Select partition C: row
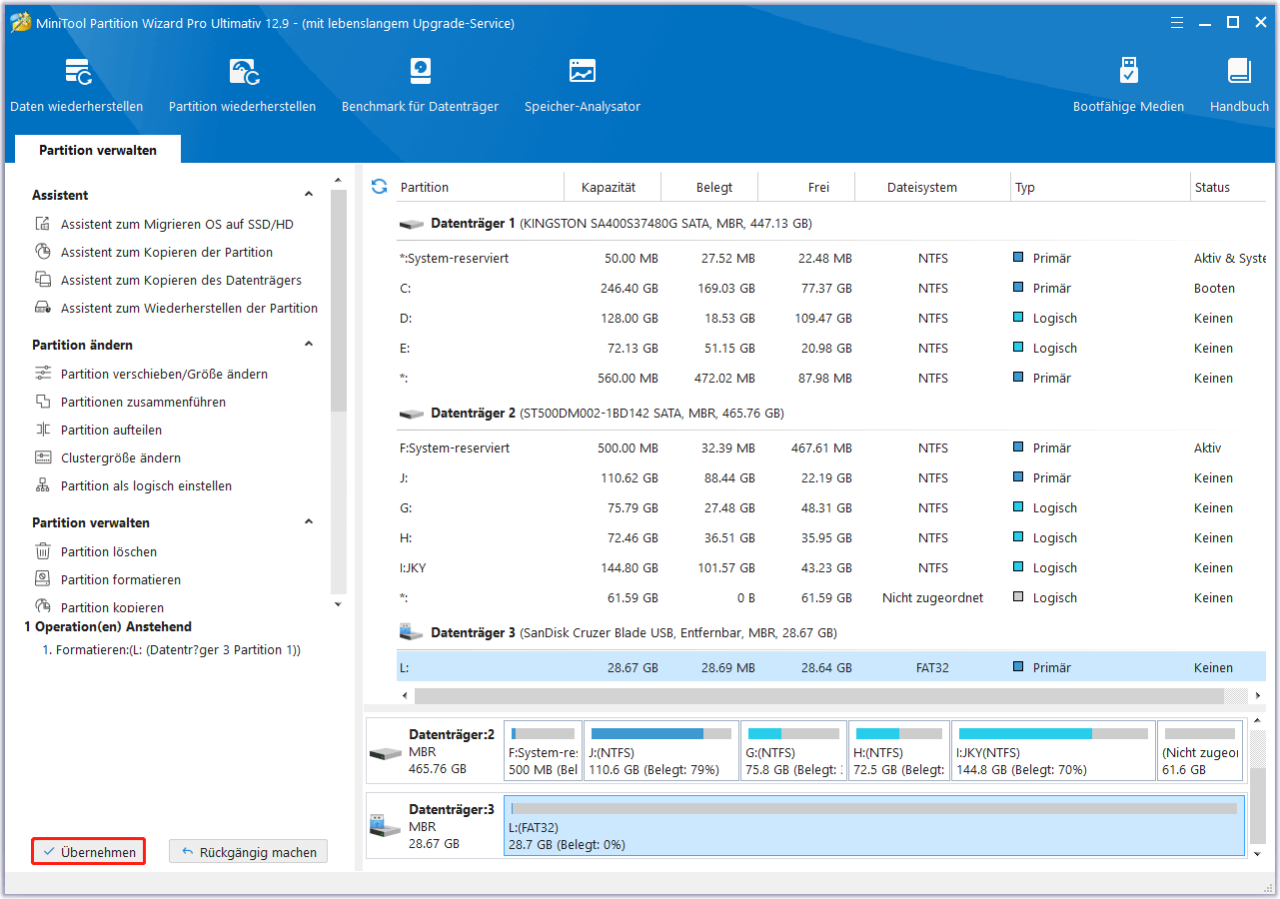1280x899 pixels. 831,289
